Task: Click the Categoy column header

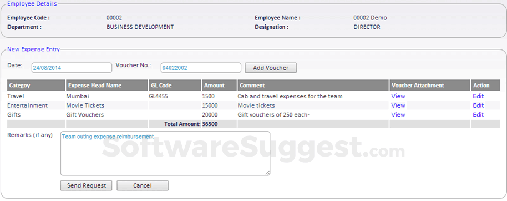Action: pyautogui.click(x=36, y=86)
